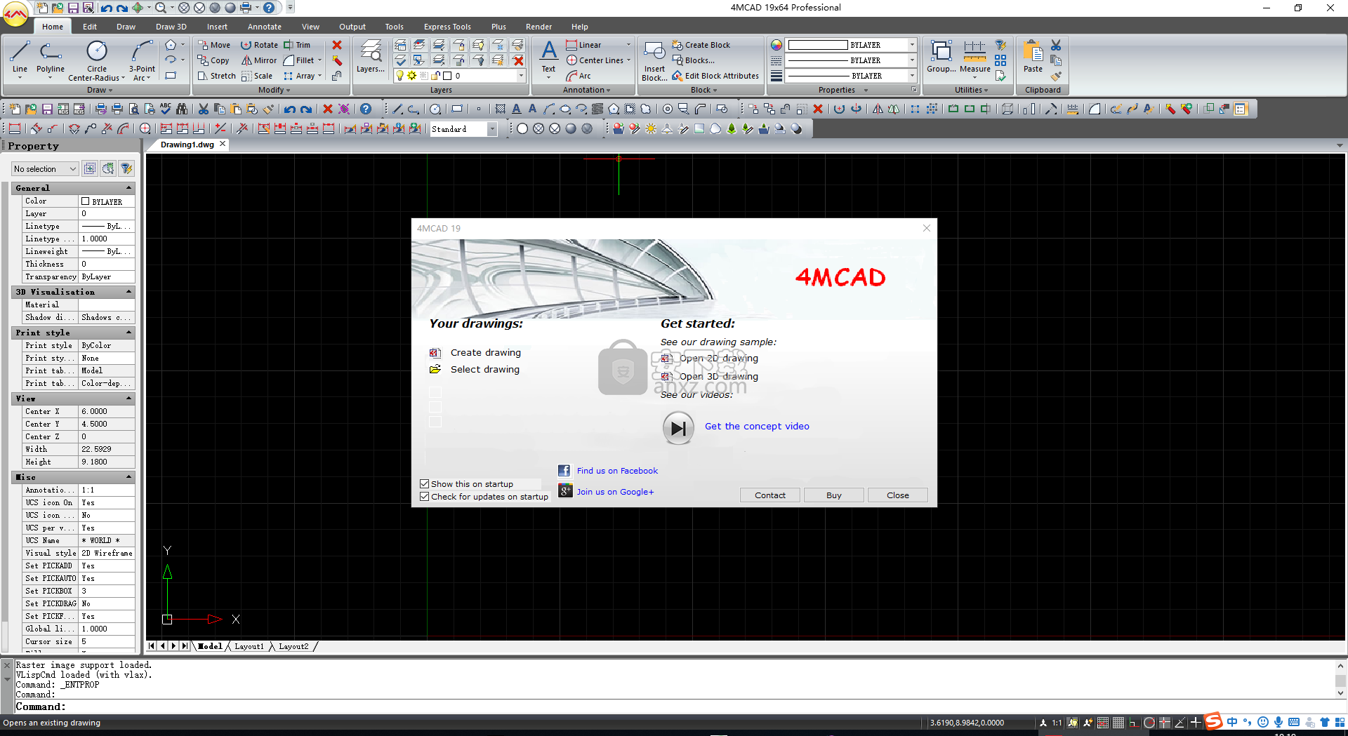Open the No selection dropdown

(44, 169)
